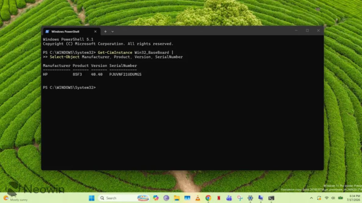Click the Version value 40.40
362x203 pixels.
coord(97,74)
